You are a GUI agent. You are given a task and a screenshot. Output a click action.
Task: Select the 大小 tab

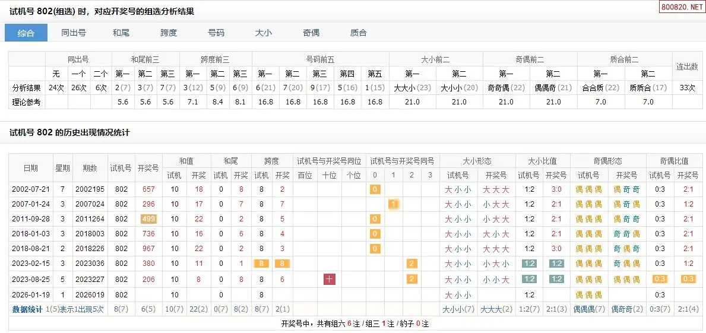pyautogui.click(x=264, y=33)
